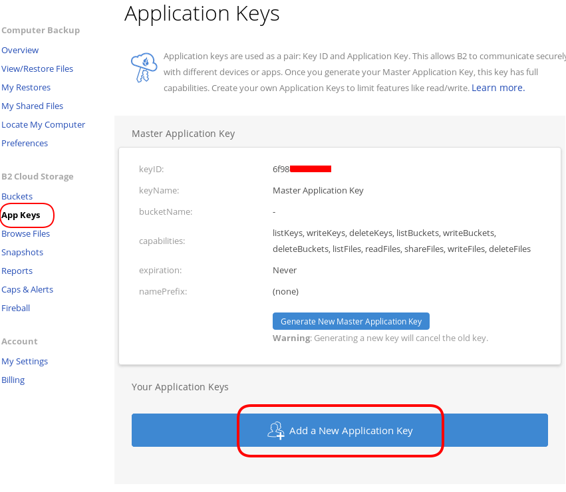This screenshot has height=492, width=566.
Task: Open My Settings under Account
Action: pos(25,361)
